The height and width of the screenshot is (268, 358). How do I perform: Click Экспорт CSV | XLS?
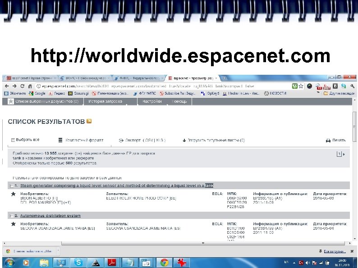[x=142, y=140]
